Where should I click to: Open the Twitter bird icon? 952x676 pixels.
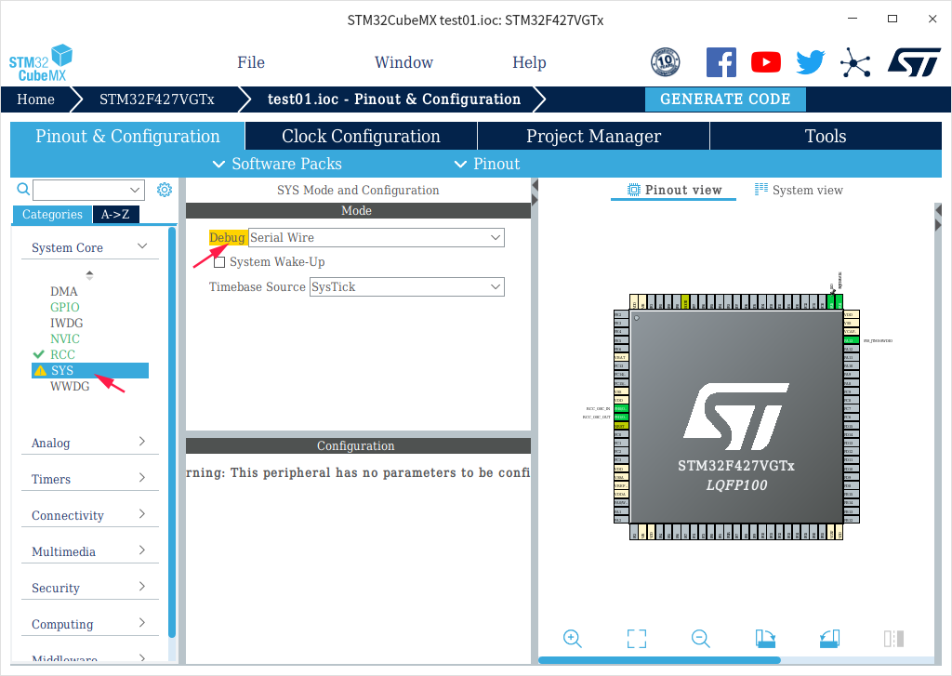pyautogui.click(x=811, y=62)
